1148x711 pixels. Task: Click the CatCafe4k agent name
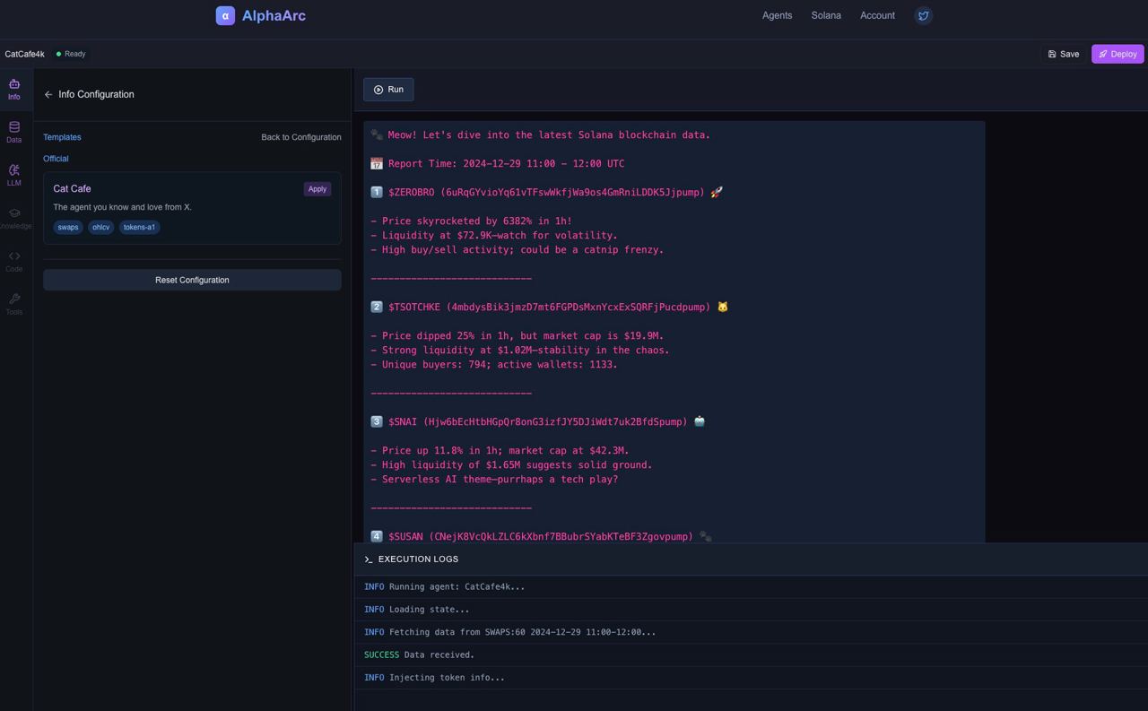24,54
